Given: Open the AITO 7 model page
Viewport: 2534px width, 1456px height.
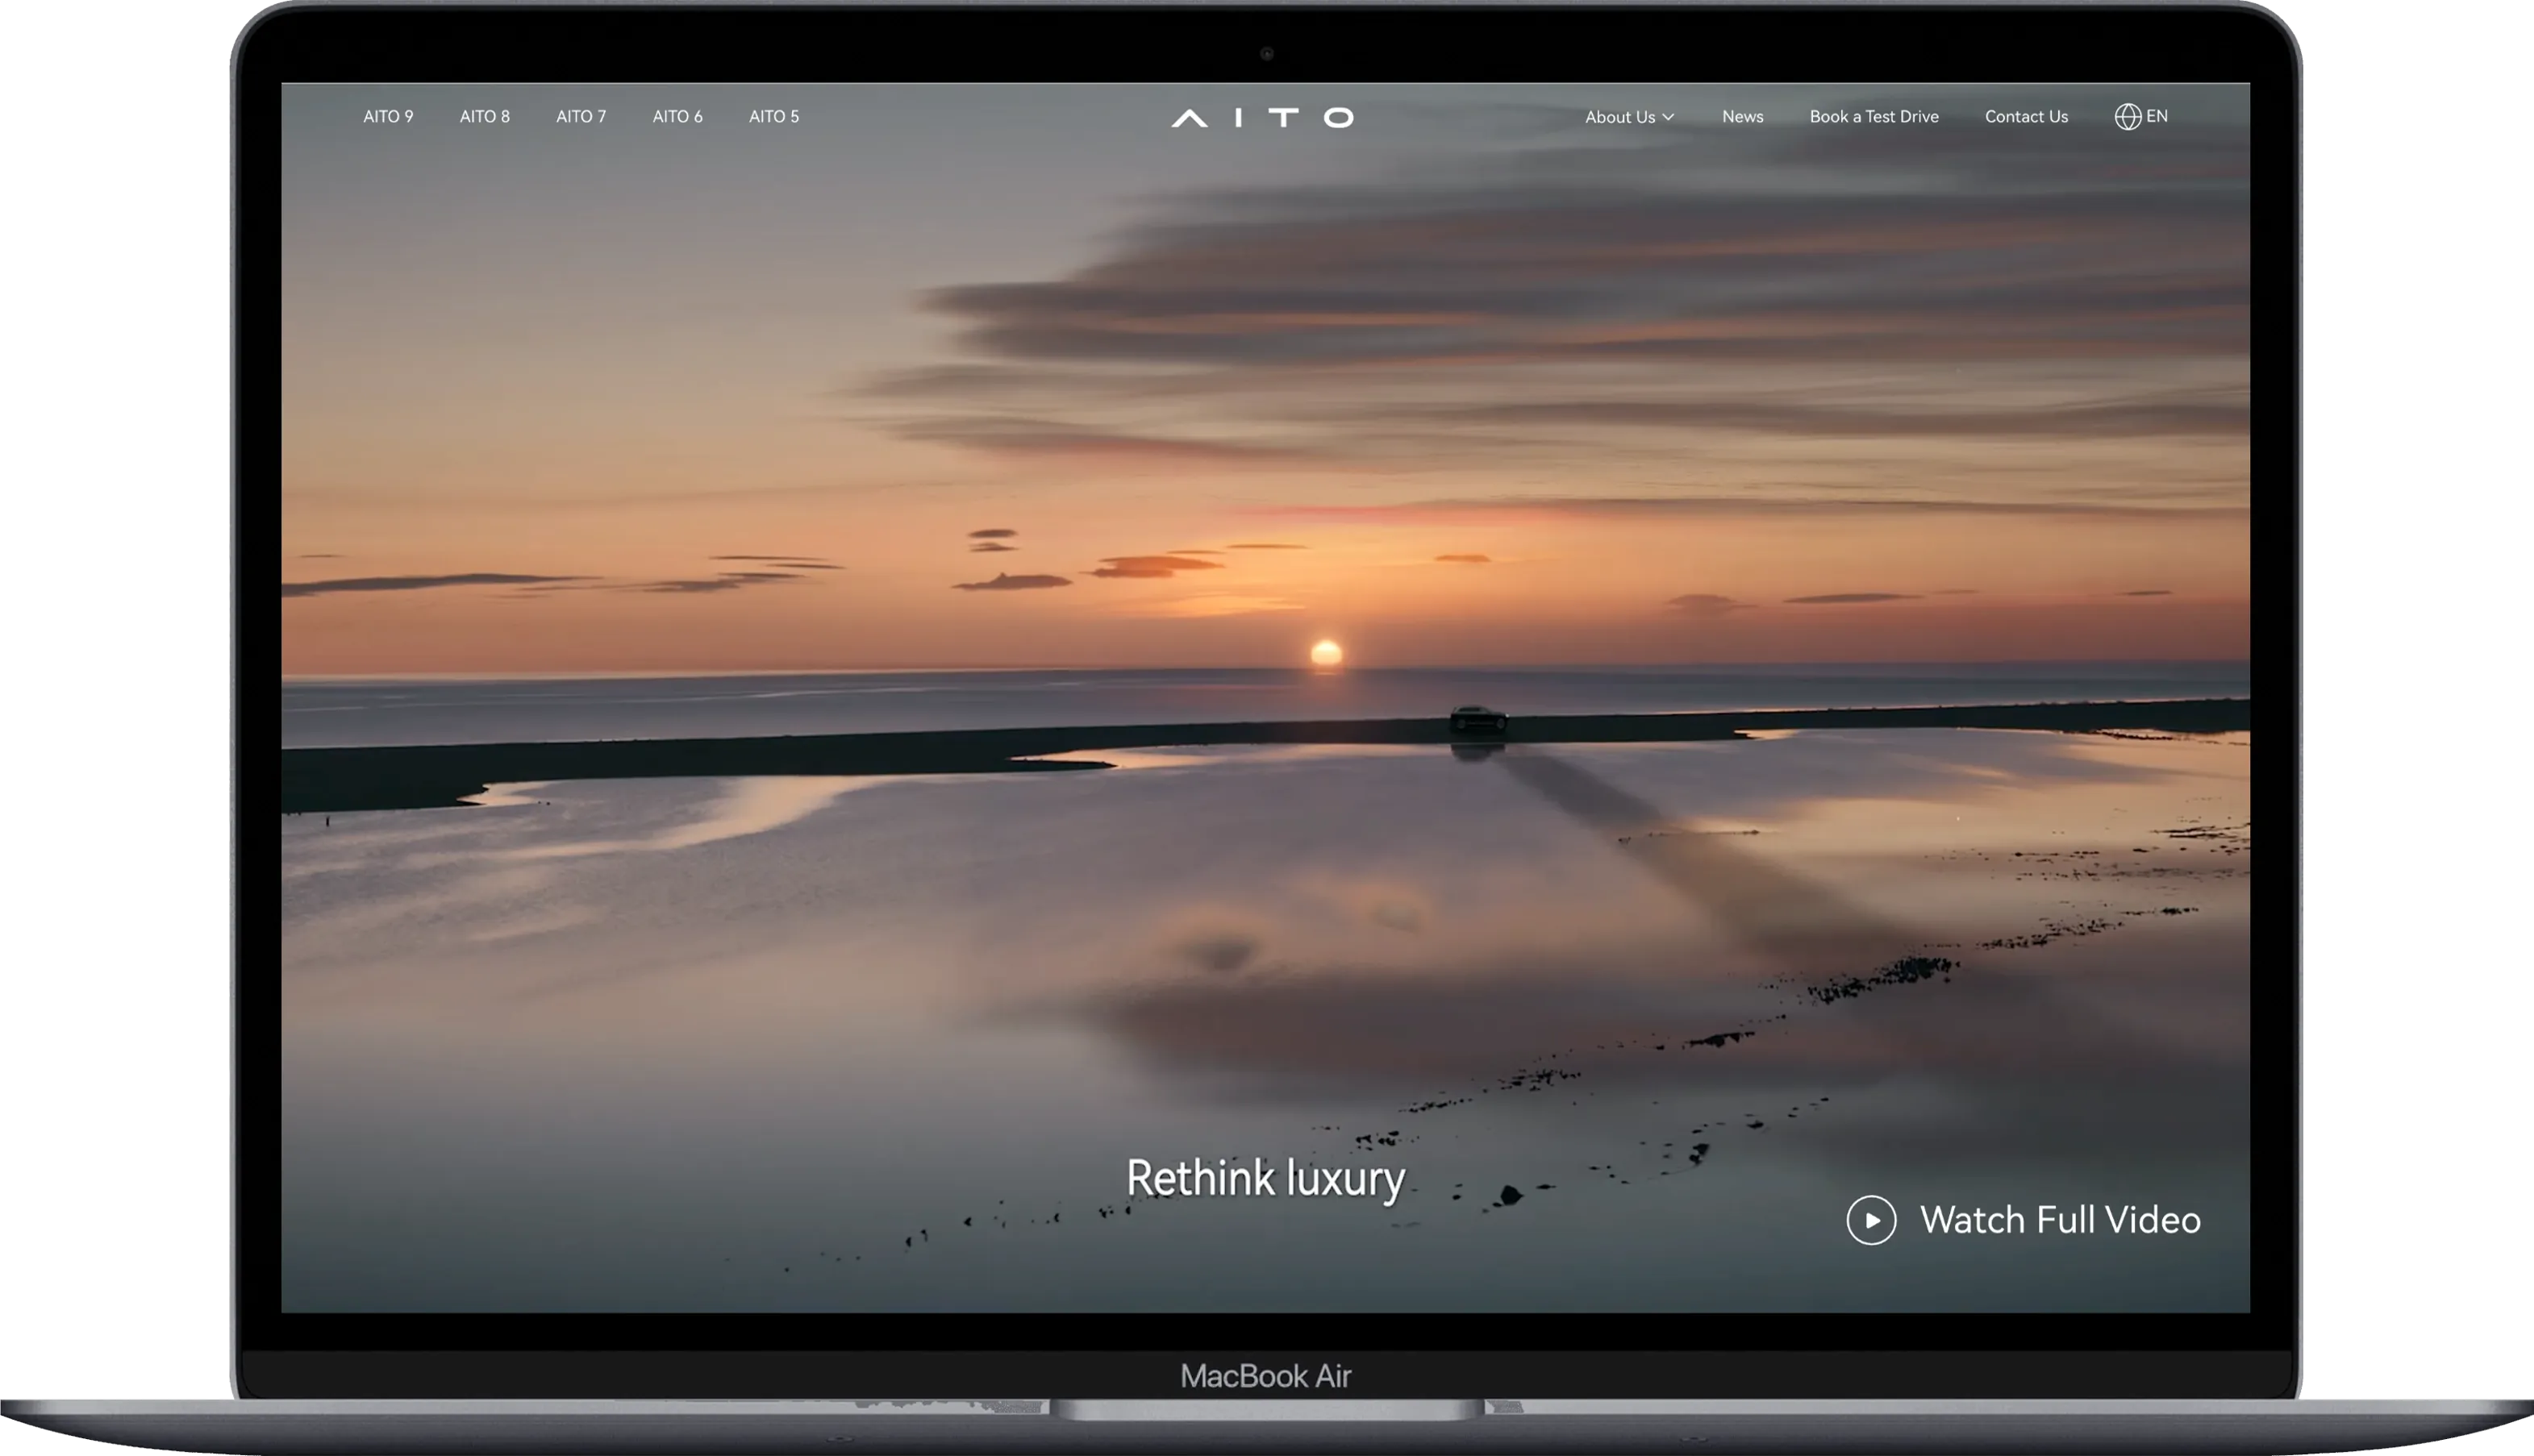Looking at the screenshot, I should pos(581,116).
